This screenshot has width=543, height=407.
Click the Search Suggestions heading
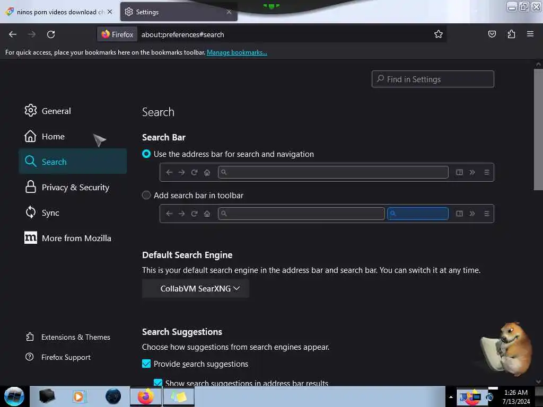point(182,332)
